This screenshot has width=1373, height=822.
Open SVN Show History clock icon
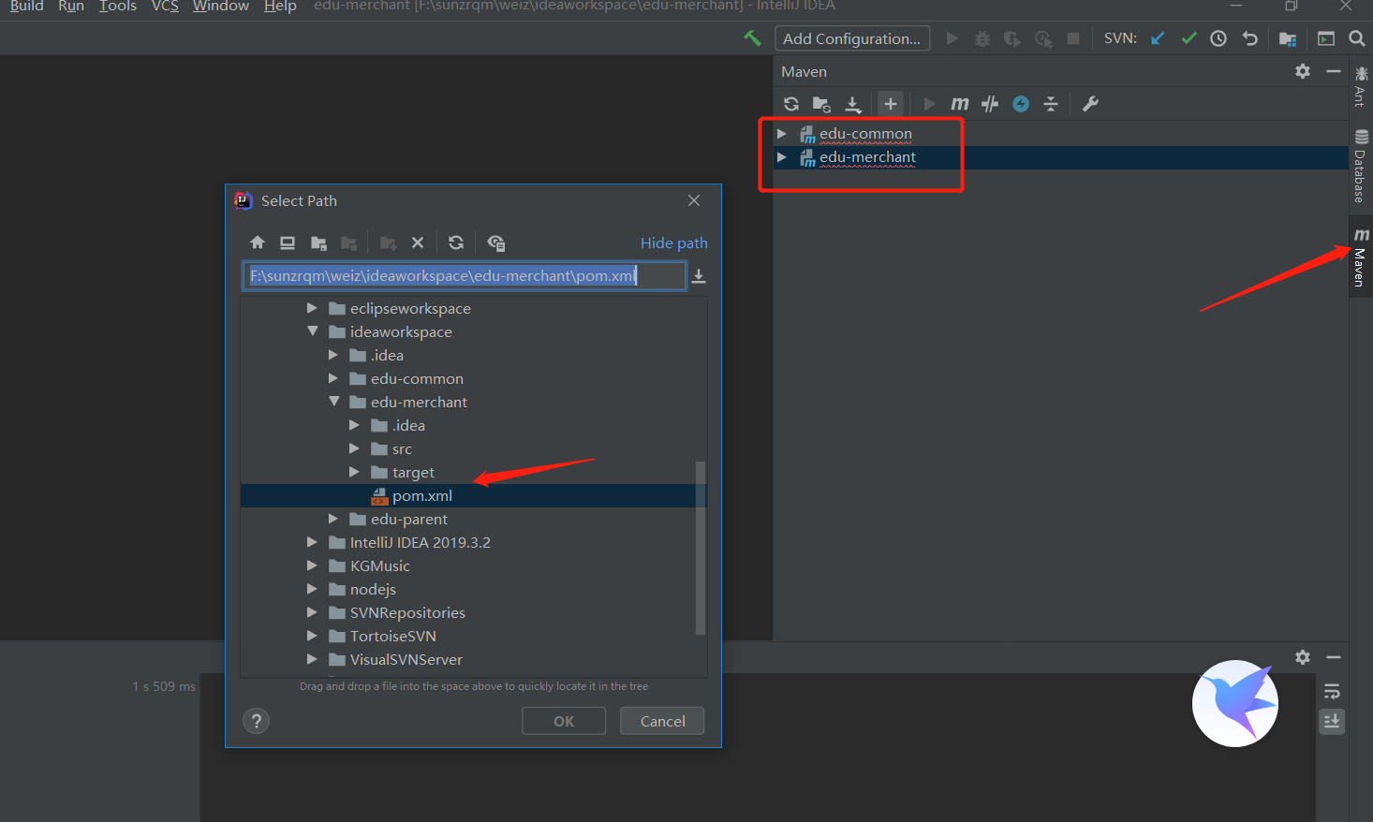[1218, 38]
